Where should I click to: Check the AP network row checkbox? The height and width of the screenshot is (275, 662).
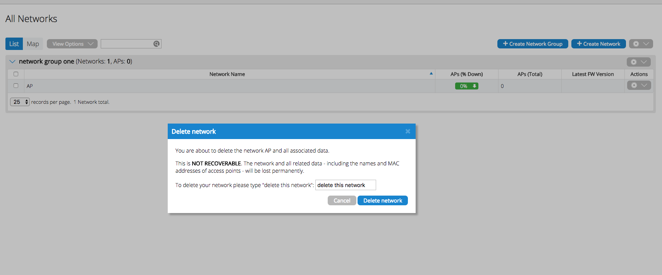[x=16, y=86]
